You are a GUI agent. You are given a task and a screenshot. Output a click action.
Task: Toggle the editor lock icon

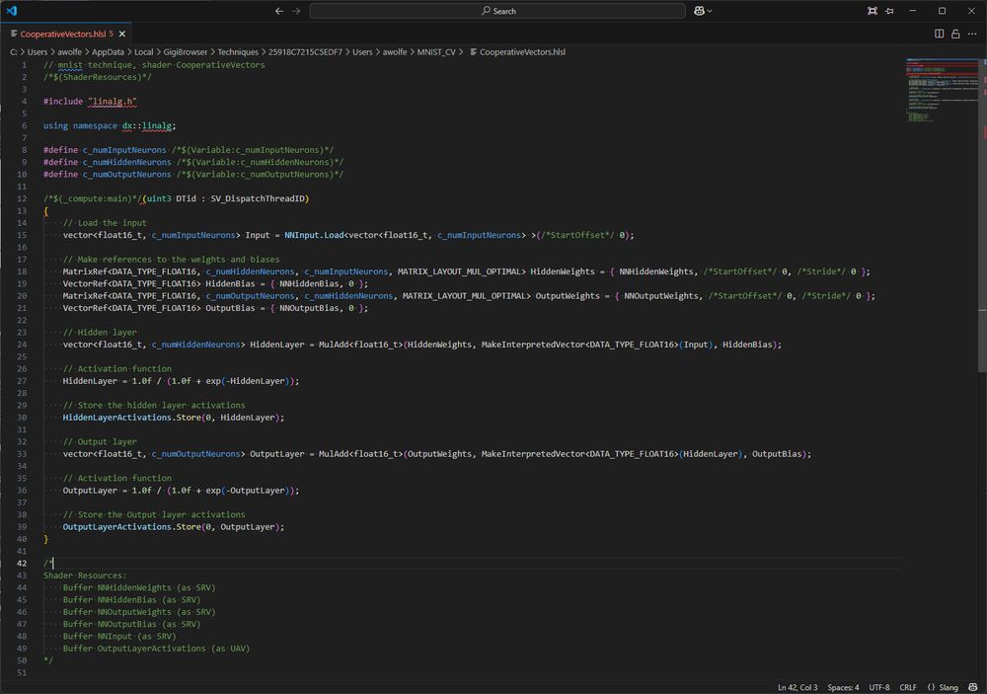pos(955,34)
